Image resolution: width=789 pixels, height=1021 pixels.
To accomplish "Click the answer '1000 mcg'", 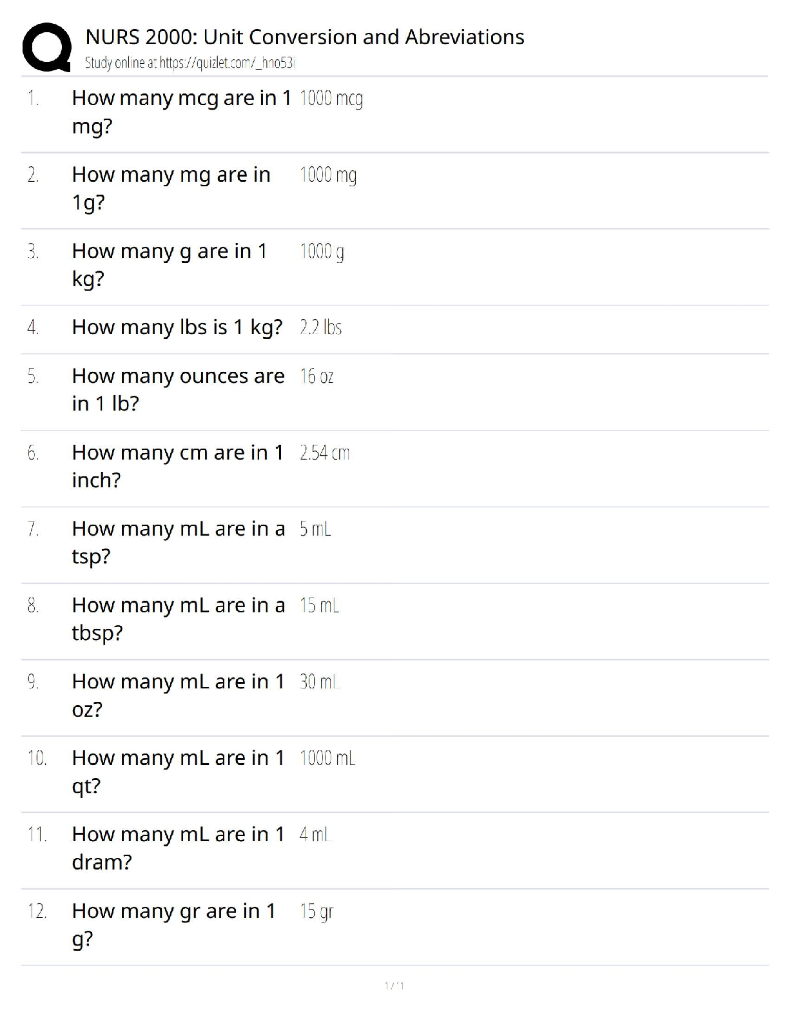I will click(331, 99).
